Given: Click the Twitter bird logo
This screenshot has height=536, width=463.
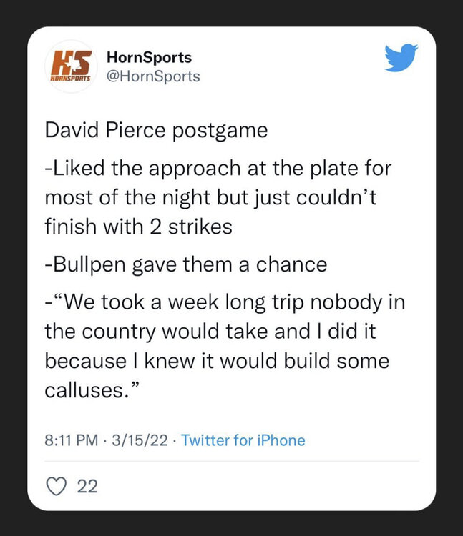Looking at the screenshot, I should (401, 59).
